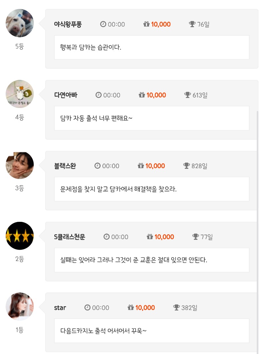The height and width of the screenshot is (354, 262).
Task: Click the gift icon in 다연아빠's row
Action: coord(142,95)
